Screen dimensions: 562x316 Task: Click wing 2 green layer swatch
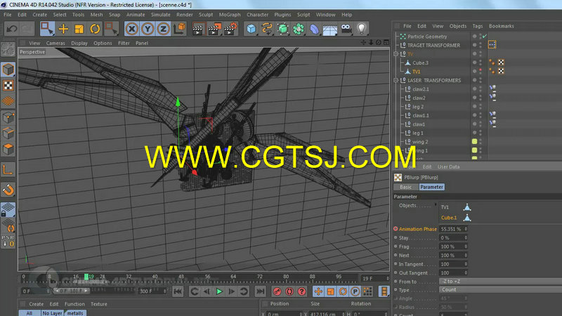[x=475, y=142]
